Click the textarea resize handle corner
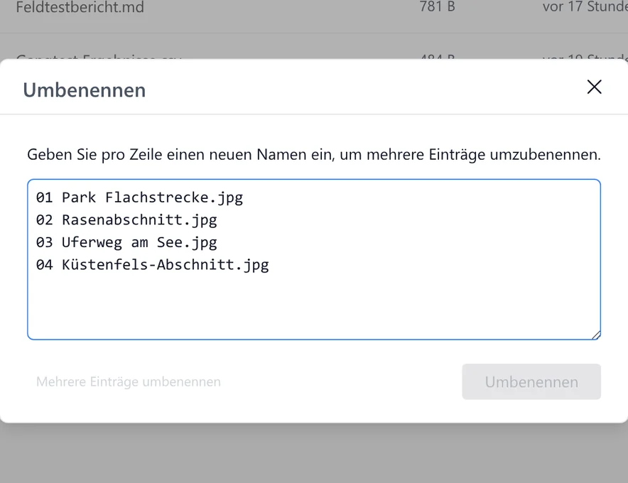The width and height of the screenshot is (628, 483). coord(596,335)
